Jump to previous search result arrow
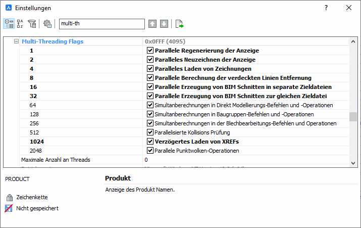 click(152, 24)
